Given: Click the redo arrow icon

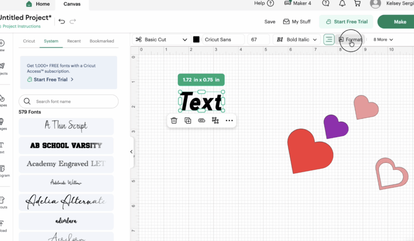Looking at the screenshot, I should click(73, 21).
